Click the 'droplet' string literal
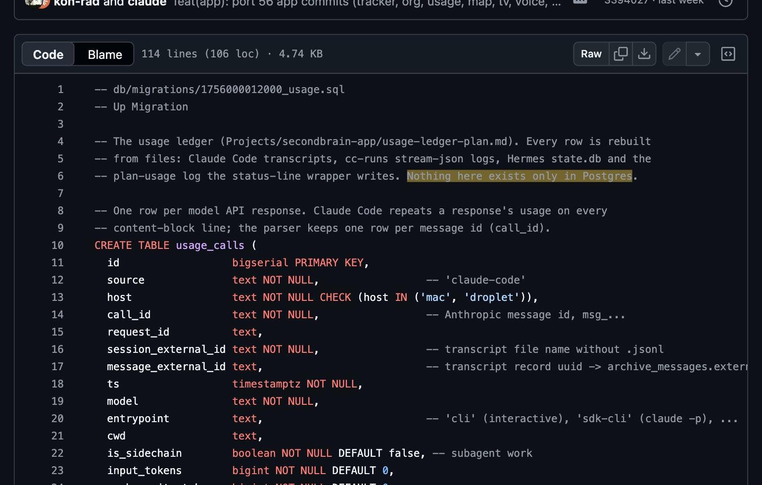The height and width of the screenshot is (485, 762). 492,297
